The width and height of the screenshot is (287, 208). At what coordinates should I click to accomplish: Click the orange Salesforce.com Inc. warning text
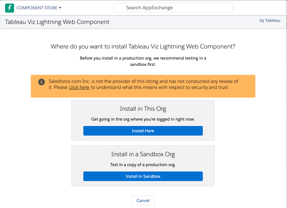pos(143,81)
